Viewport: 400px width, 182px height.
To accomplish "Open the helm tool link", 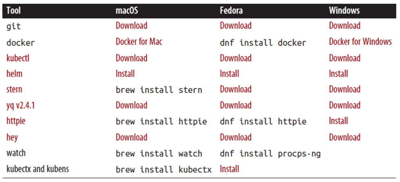I will coord(14,74).
